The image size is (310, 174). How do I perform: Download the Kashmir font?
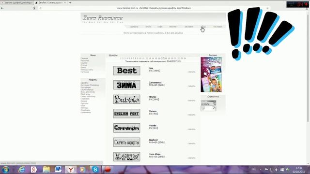191,144
